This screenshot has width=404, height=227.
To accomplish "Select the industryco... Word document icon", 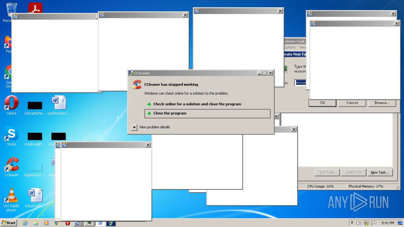I will [x=35, y=198].
